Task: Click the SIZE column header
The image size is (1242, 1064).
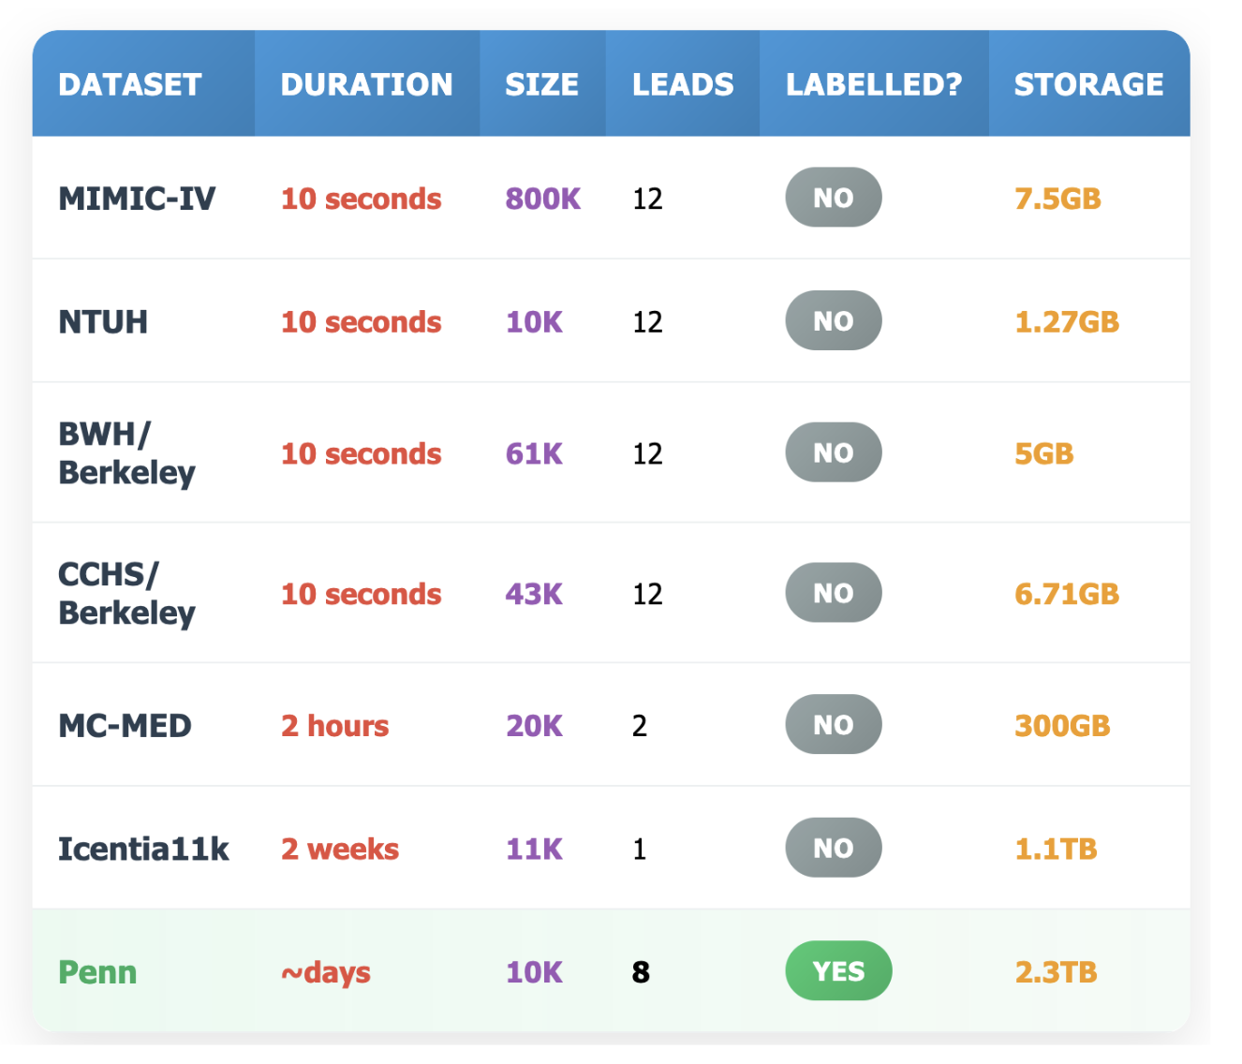Action: [x=541, y=84]
